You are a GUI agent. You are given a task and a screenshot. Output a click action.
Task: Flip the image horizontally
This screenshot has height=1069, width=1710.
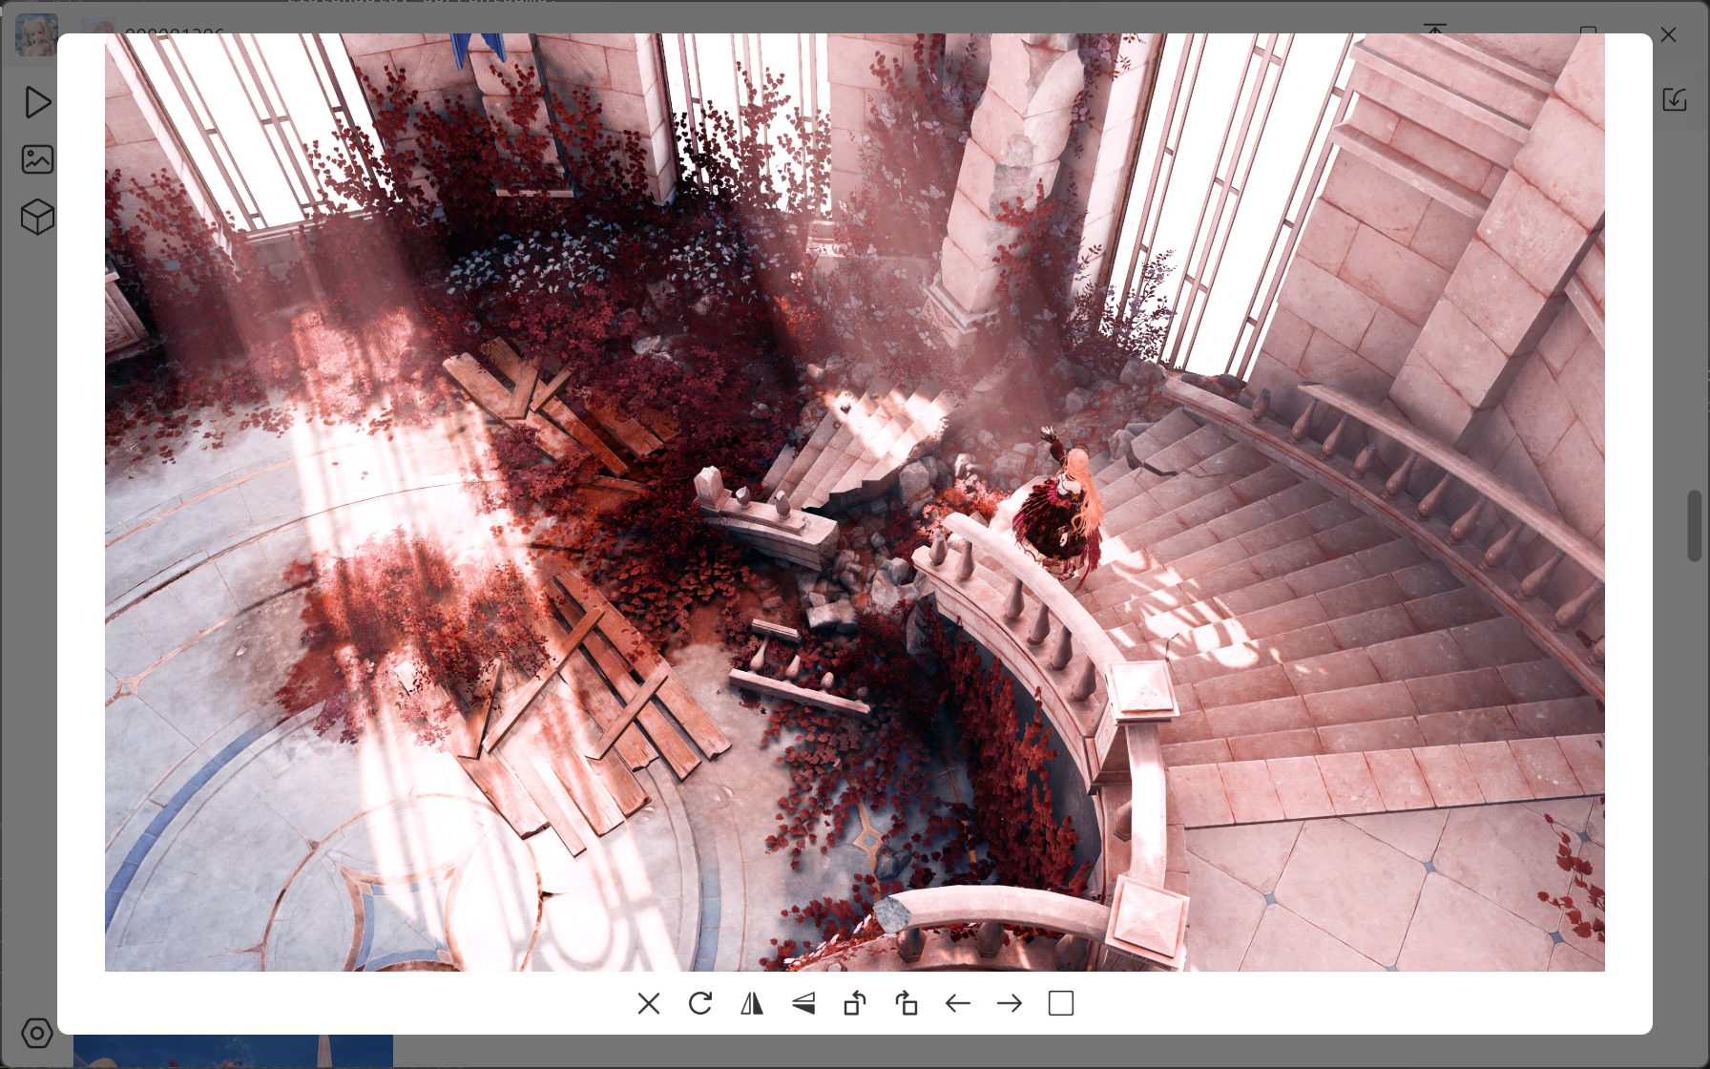[x=752, y=1003]
